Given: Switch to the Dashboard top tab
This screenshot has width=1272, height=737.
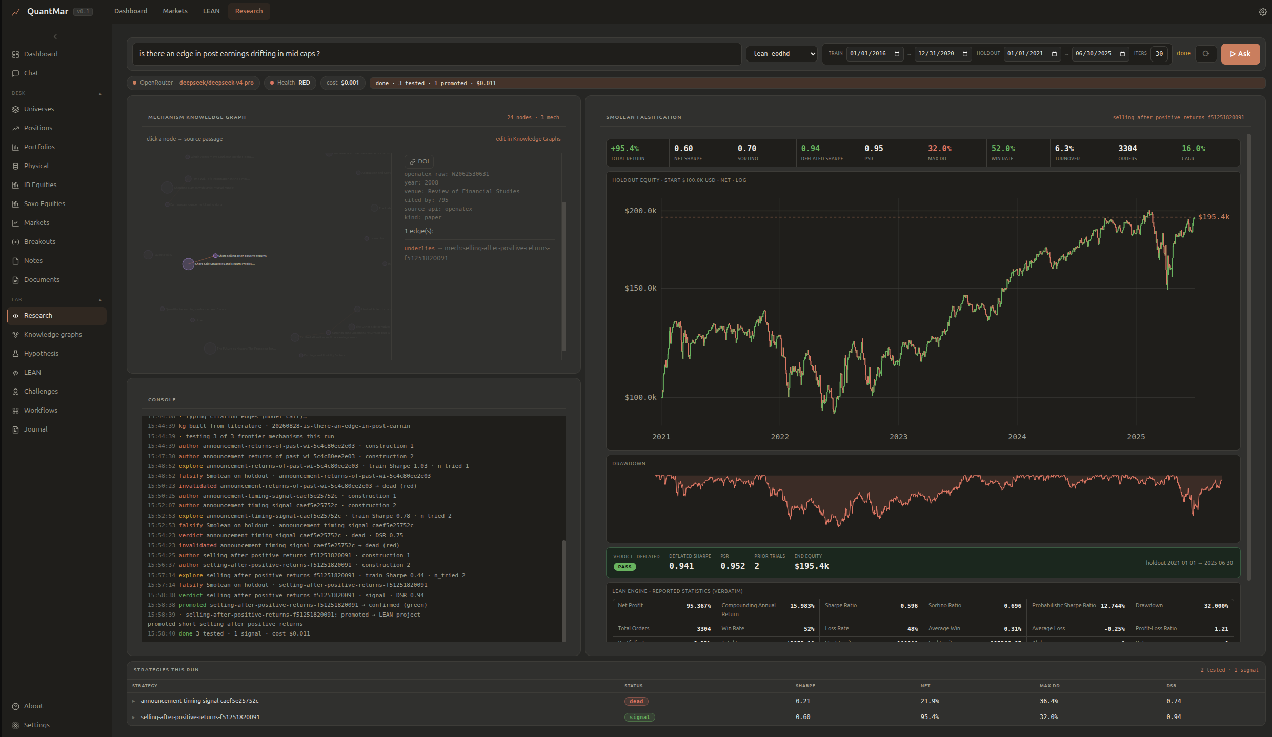Looking at the screenshot, I should (131, 11).
